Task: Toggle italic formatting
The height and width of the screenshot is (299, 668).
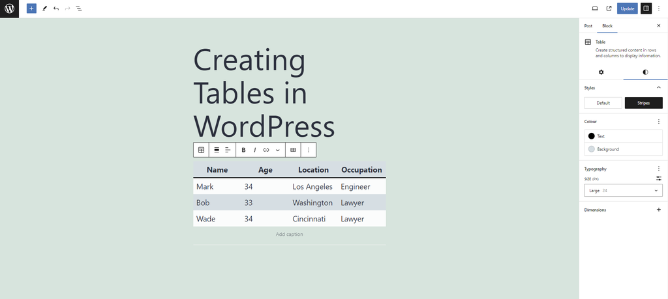Action: point(255,150)
